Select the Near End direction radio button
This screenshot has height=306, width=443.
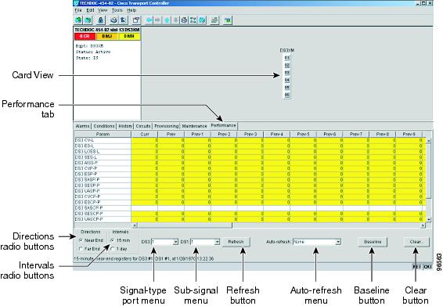tap(81, 240)
